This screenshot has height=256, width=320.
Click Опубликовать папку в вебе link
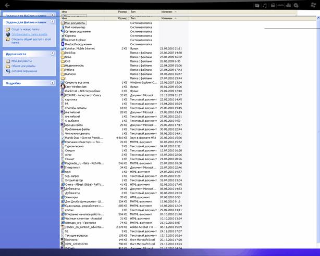[x=29, y=34]
